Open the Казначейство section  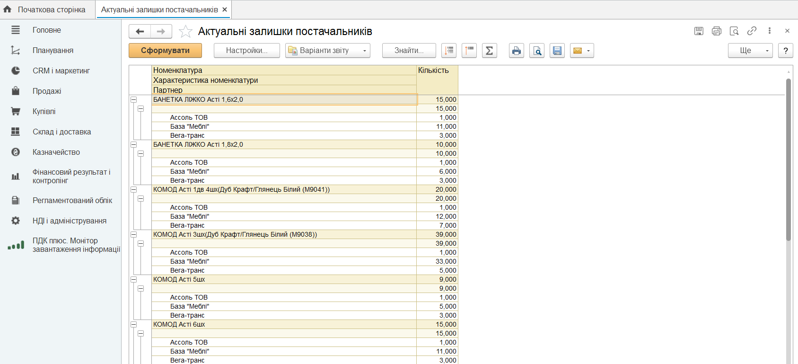pos(61,152)
